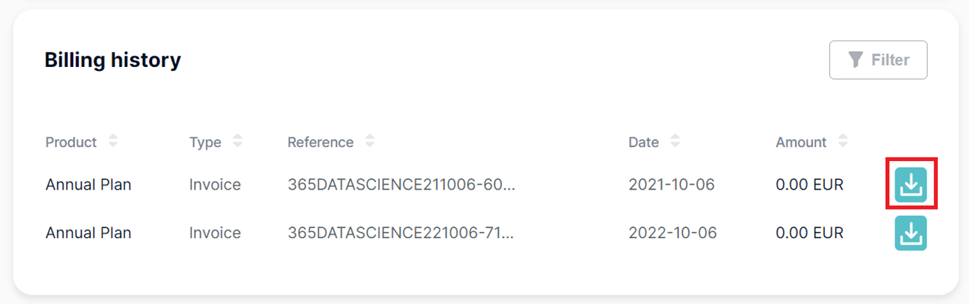Viewport: 969px width, 305px height.
Task: Download the 2021-10-06 invoice
Action: coord(911,184)
